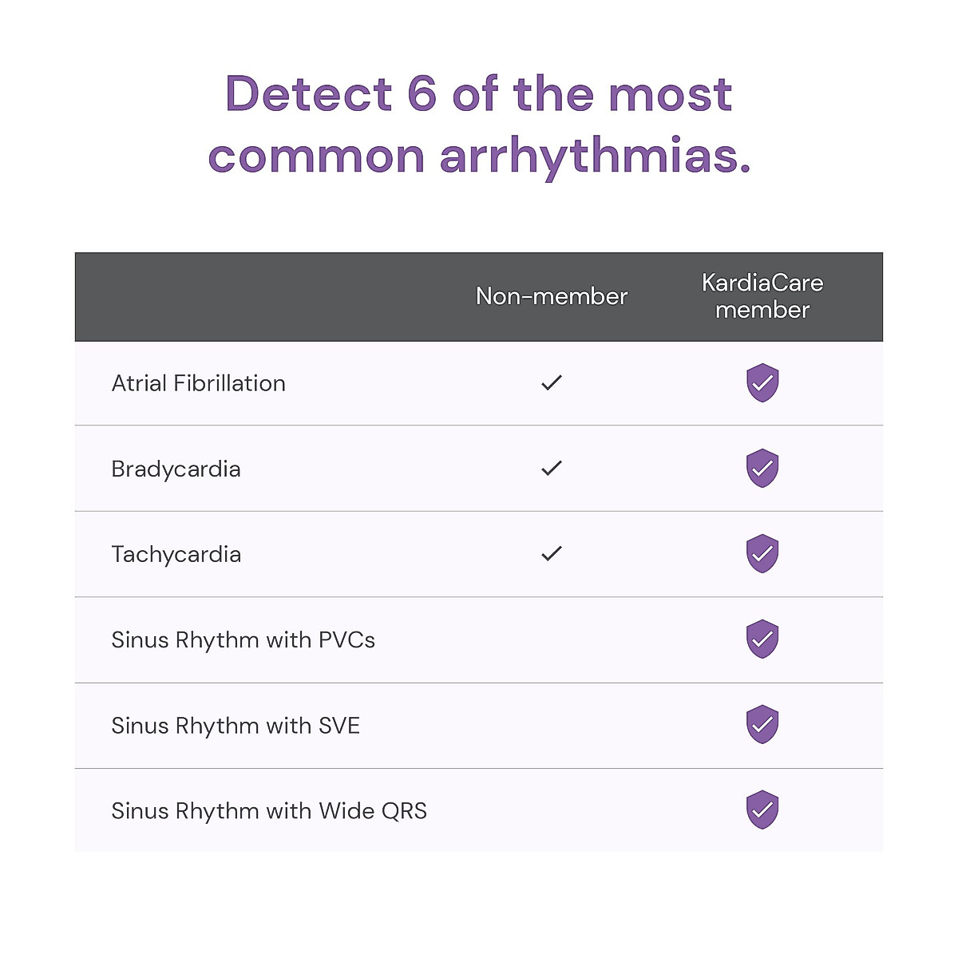This screenshot has height=958, width=958.
Task: Click the Atrial Fibrillation row label
Action: click(199, 383)
